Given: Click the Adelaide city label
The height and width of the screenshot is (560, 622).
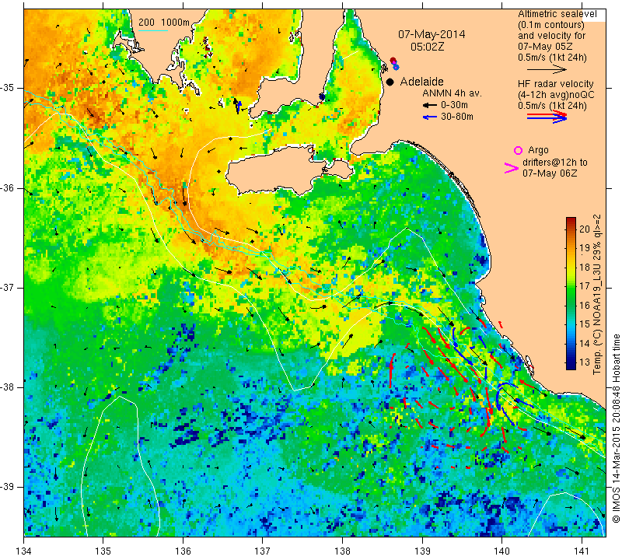Looking at the screenshot, I should coord(421,82).
